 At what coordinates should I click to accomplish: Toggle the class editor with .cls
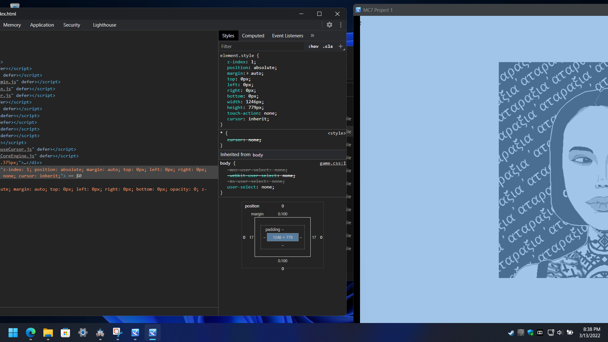[x=328, y=46]
